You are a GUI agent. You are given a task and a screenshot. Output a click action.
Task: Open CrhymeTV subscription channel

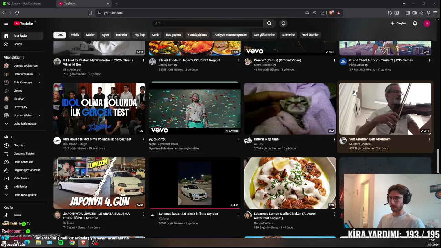22,107
